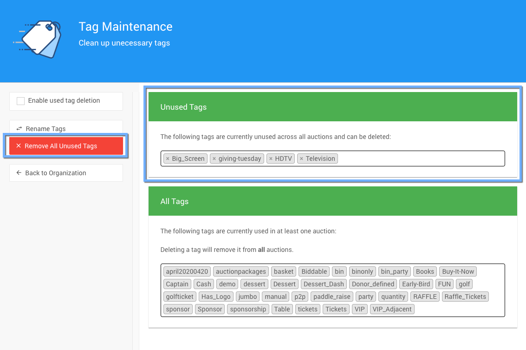Click the Rename Tags swap-arrows icon
This screenshot has width=526, height=350.
(19, 129)
